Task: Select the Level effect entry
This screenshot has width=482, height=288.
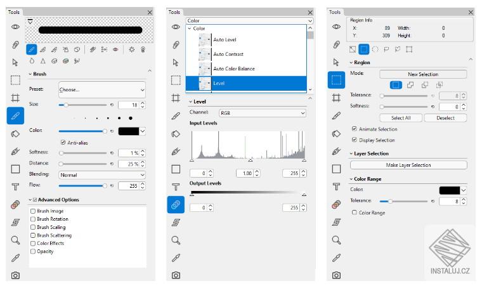Action: coord(246,83)
